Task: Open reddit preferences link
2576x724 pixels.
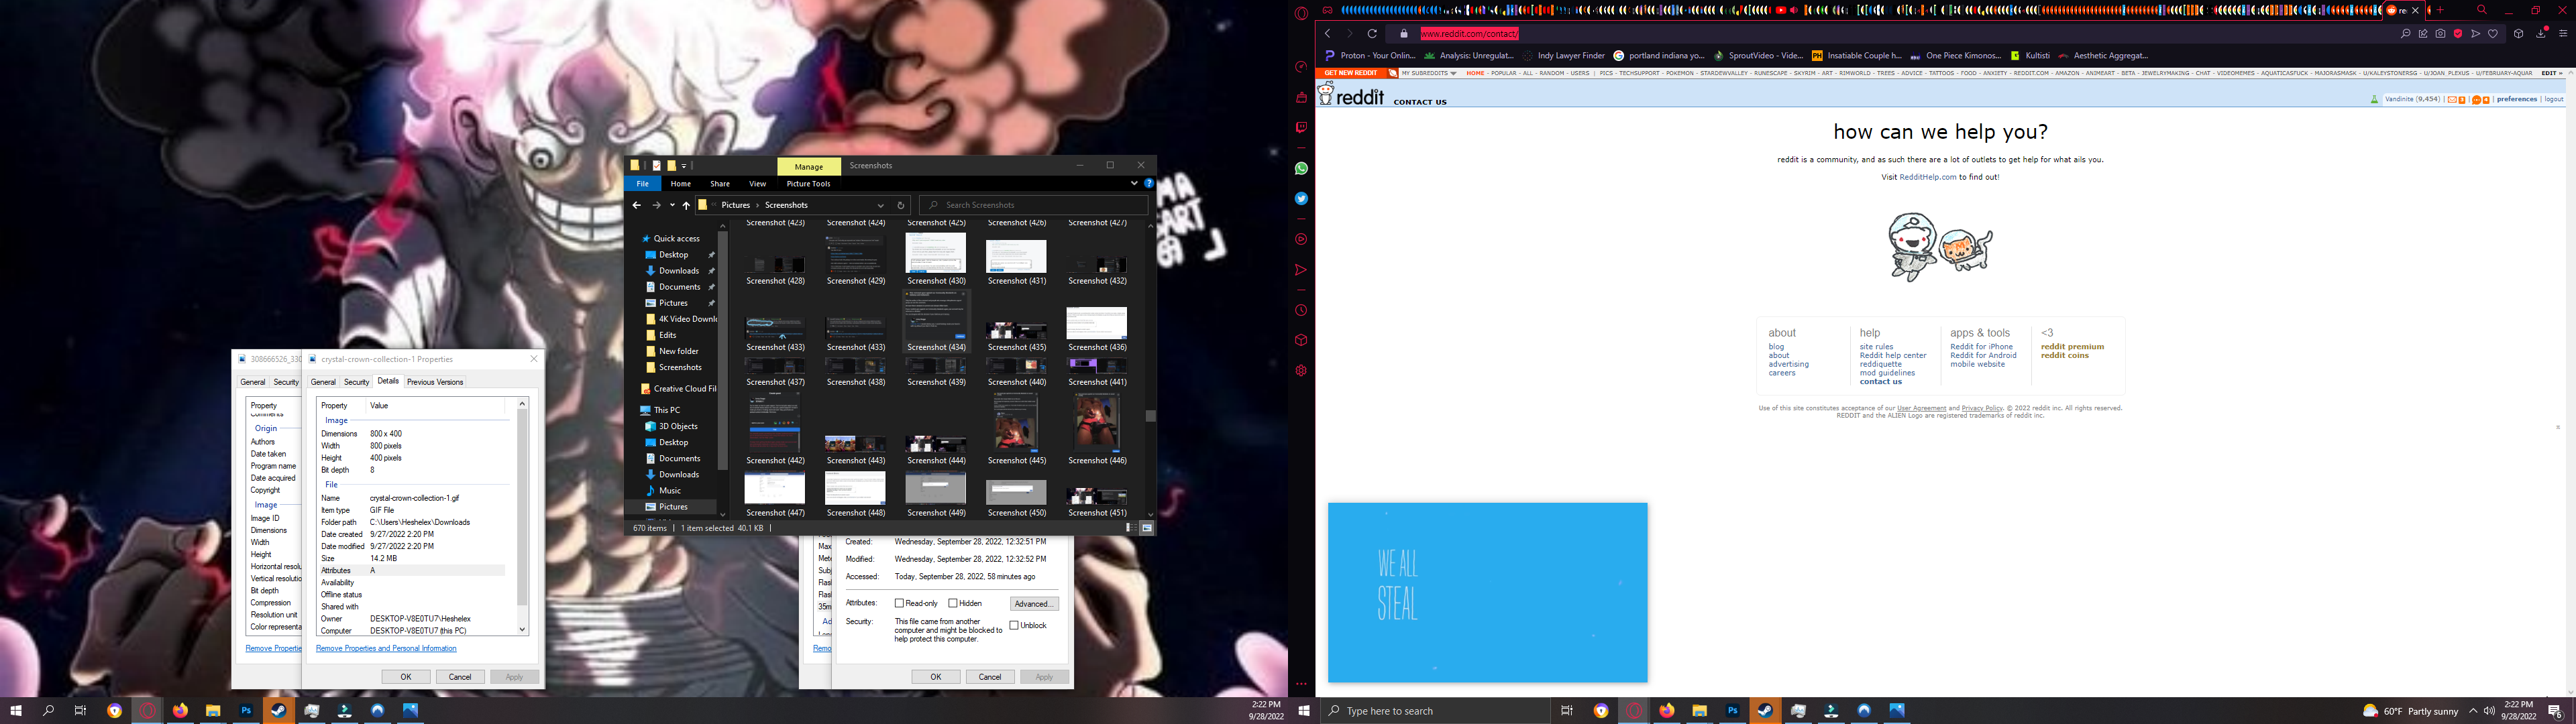Action: pyautogui.click(x=2517, y=99)
